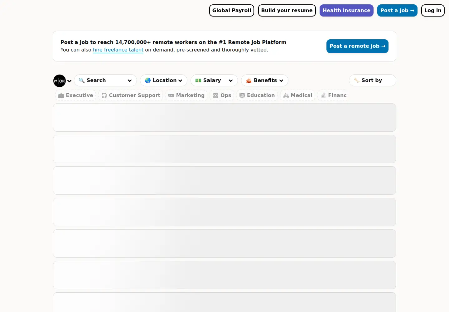Click the magnifying glass search icon
This screenshot has width=449, height=312.
82,80
